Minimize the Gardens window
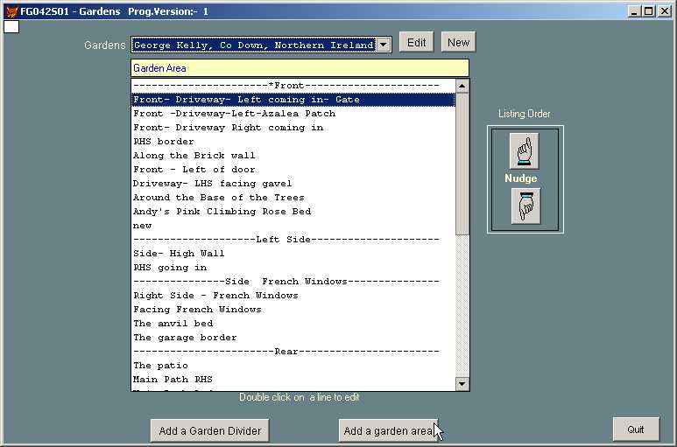 point(634,11)
